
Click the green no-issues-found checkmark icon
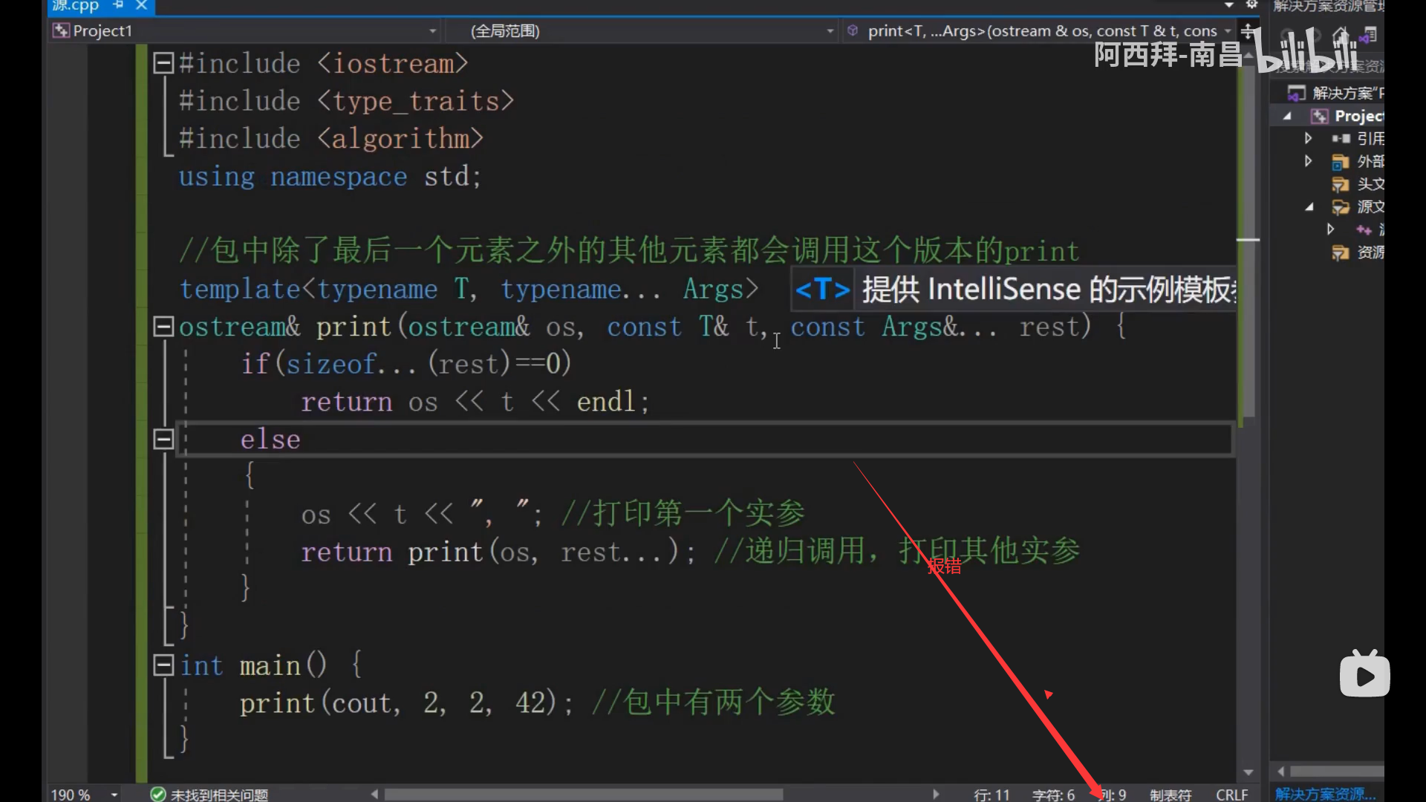157,794
